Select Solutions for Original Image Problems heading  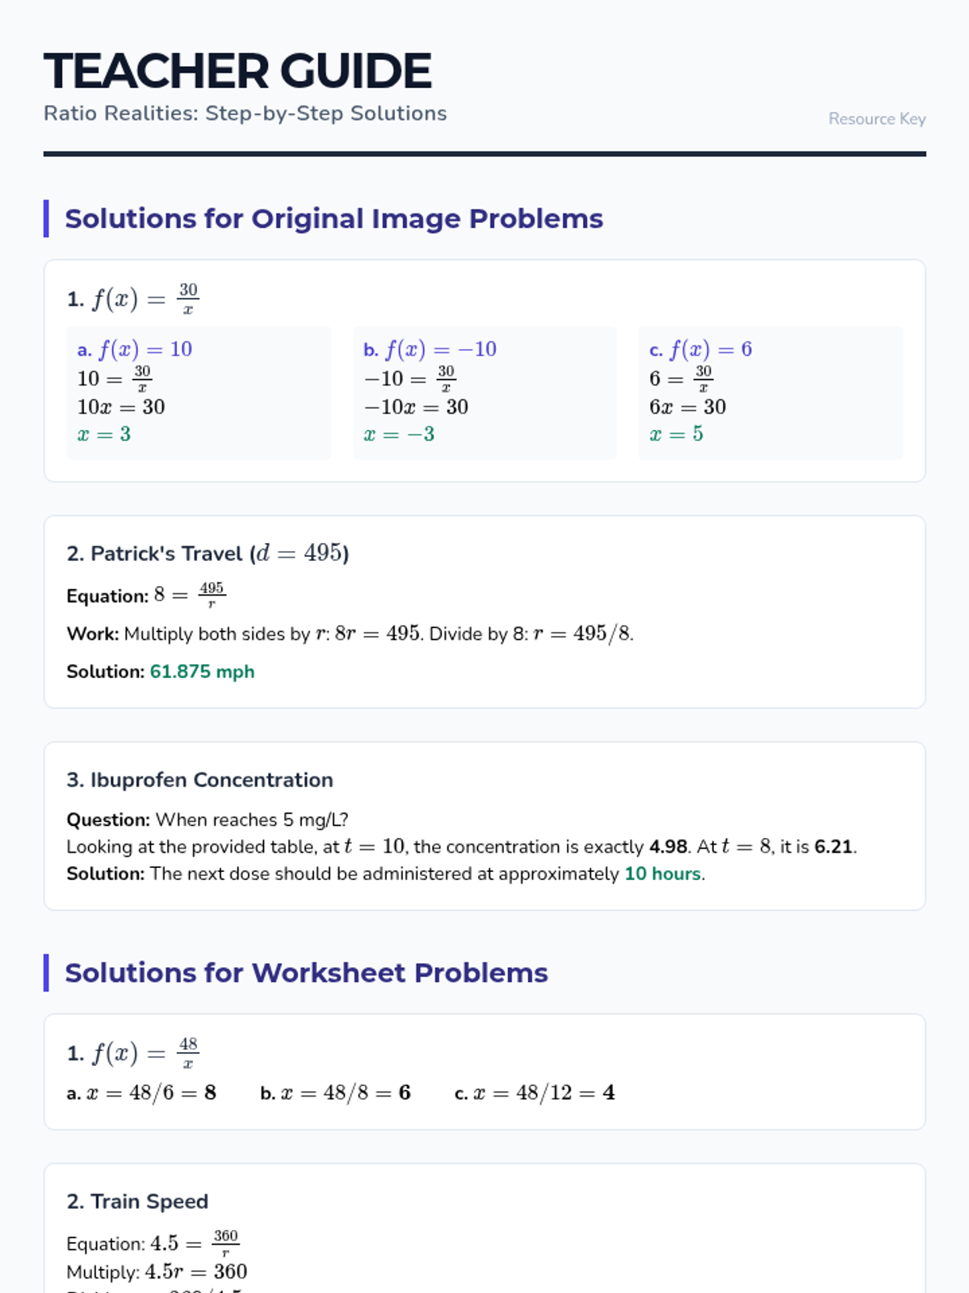(x=333, y=219)
